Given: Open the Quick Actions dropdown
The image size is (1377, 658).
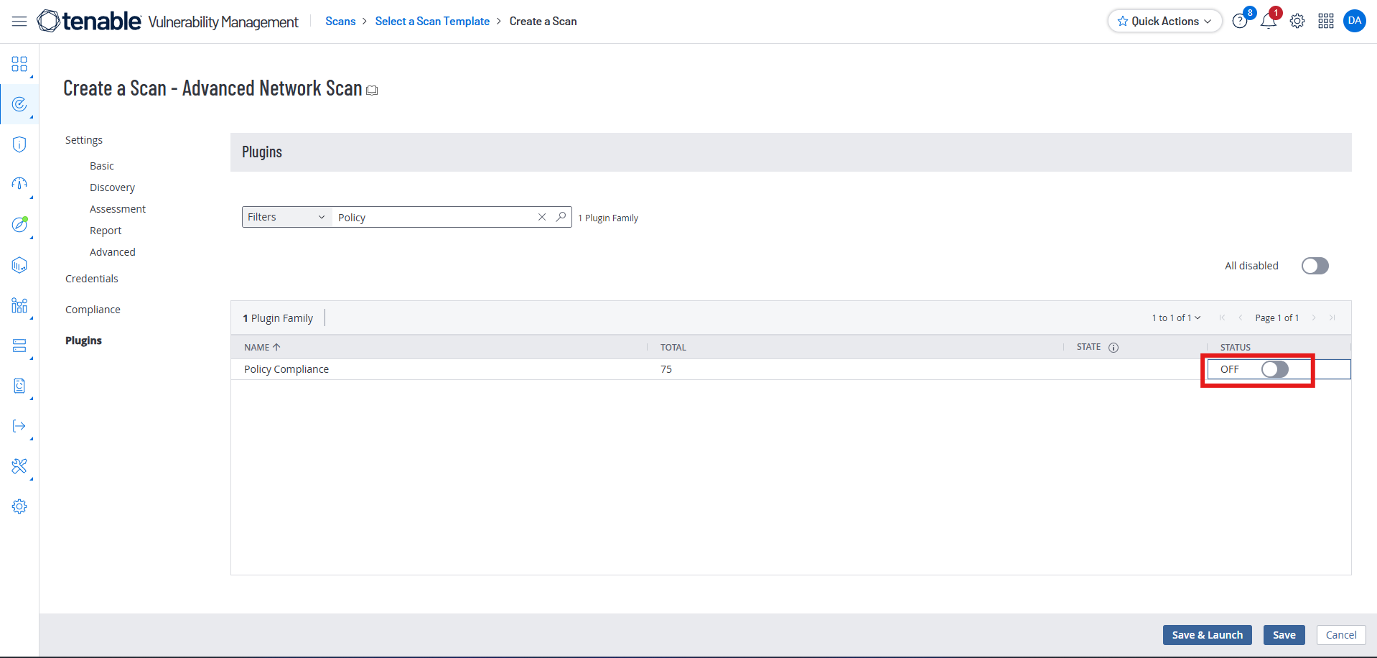Looking at the screenshot, I should tap(1164, 22).
